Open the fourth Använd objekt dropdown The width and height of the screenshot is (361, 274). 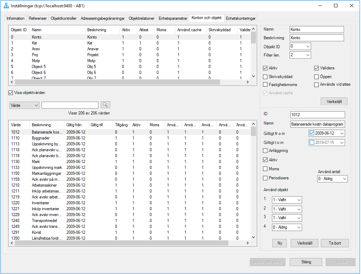click(x=299, y=227)
